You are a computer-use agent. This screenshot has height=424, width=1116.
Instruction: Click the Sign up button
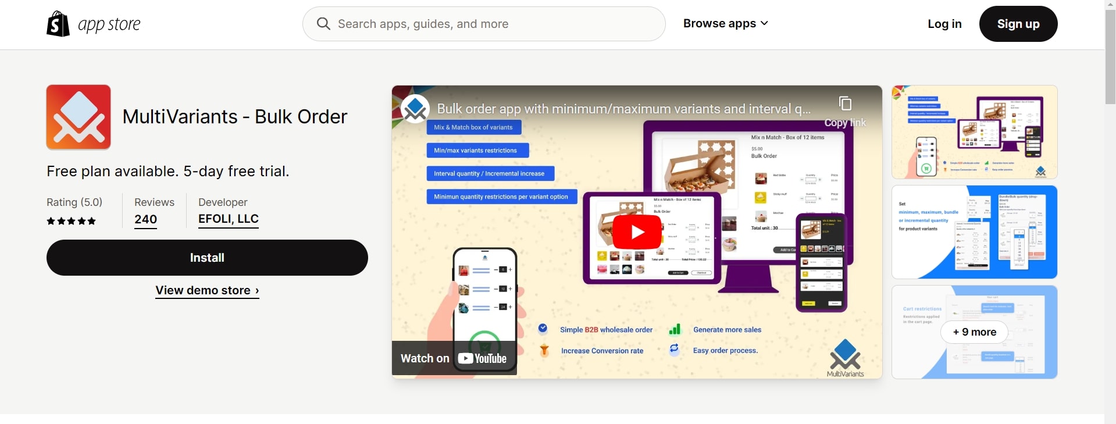[1018, 24]
